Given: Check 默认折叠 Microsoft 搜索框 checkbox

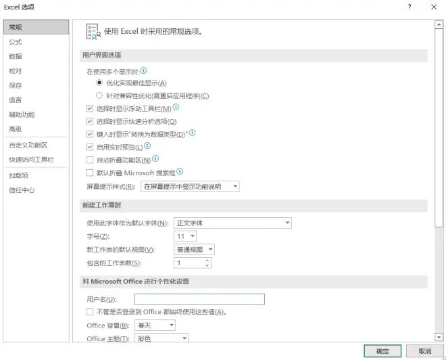Looking at the screenshot, I should tap(90, 173).
